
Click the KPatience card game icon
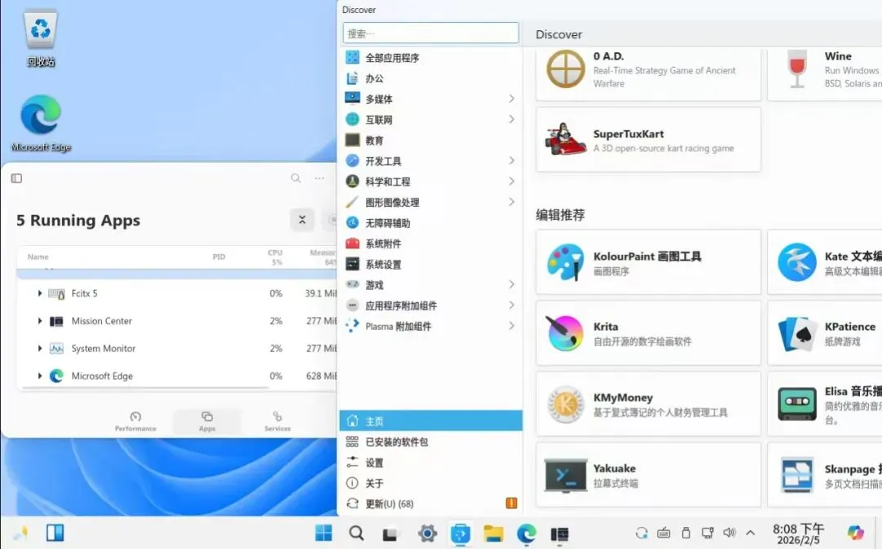(x=797, y=333)
